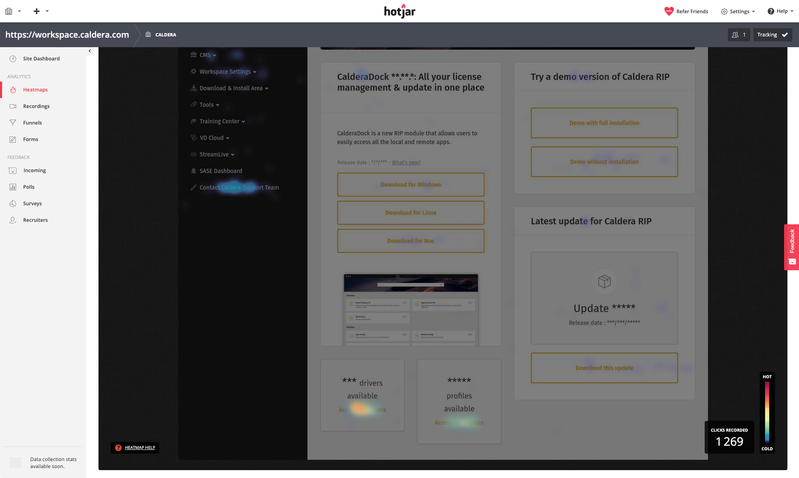This screenshot has width=799, height=478.
Task: Open the Settings dropdown menu
Action: [738, 12]
